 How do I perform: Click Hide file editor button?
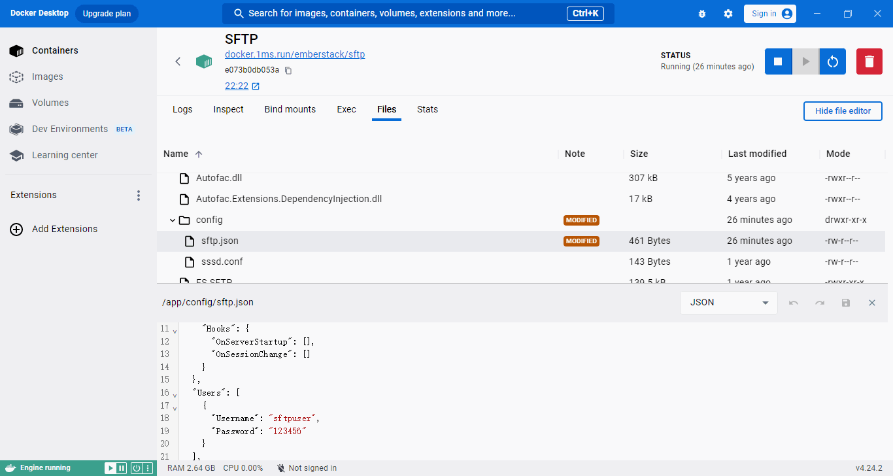point(843,111)
